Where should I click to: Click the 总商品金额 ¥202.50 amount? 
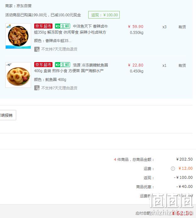(184, 159)
